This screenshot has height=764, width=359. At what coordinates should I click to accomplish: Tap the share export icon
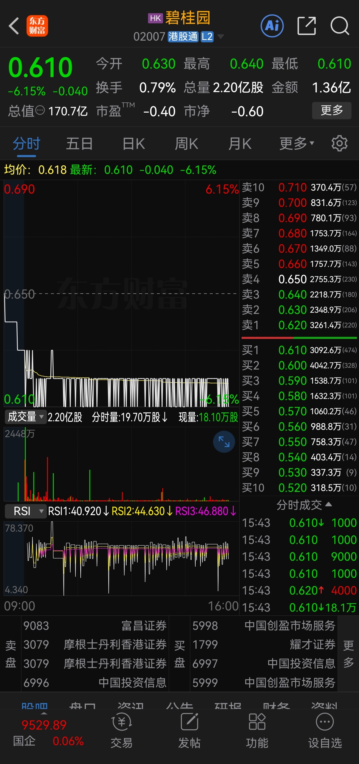coord(307,26)
